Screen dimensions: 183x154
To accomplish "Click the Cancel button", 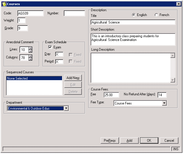I will point(169,141).
